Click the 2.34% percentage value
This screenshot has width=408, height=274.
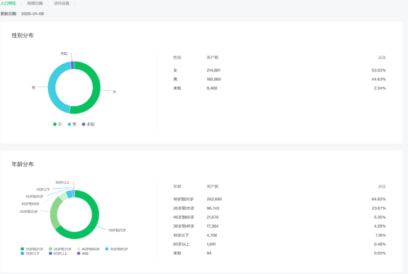coord(380,88)
